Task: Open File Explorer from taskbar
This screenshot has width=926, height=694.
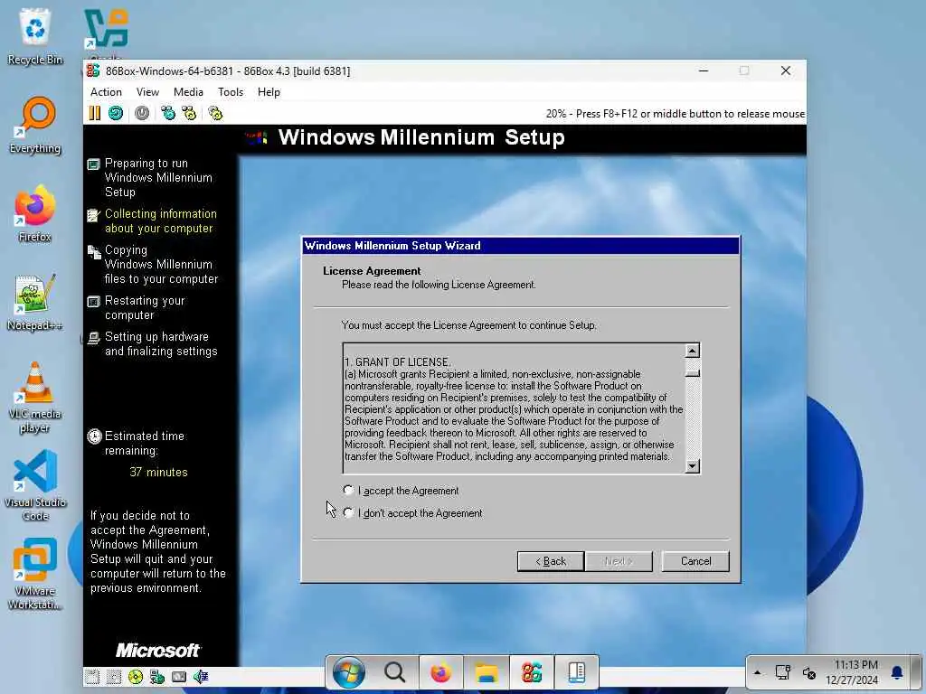Action: (x=487, y=672)
